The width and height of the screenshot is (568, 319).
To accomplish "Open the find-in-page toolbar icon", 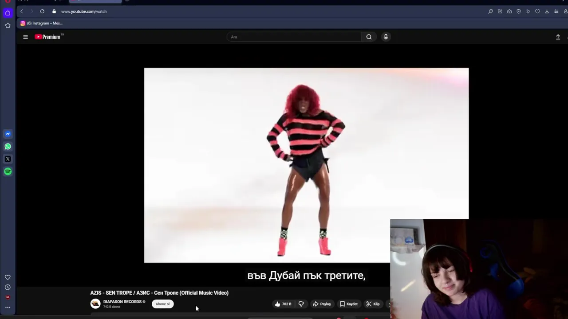I will [x=490, y=12].
